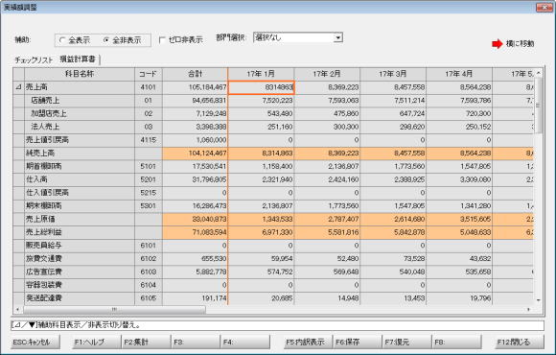Click total 1,060,000 for 売上値引戻高
Screen dimensions: 556x355
pos(195,140)
